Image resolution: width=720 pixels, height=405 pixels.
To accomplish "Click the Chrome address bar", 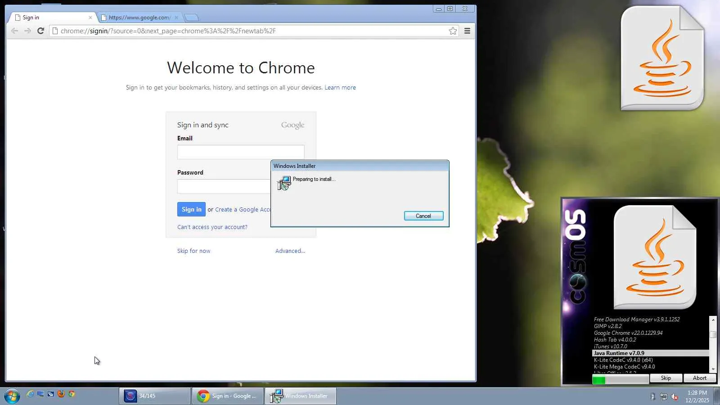I will point(254,31).
